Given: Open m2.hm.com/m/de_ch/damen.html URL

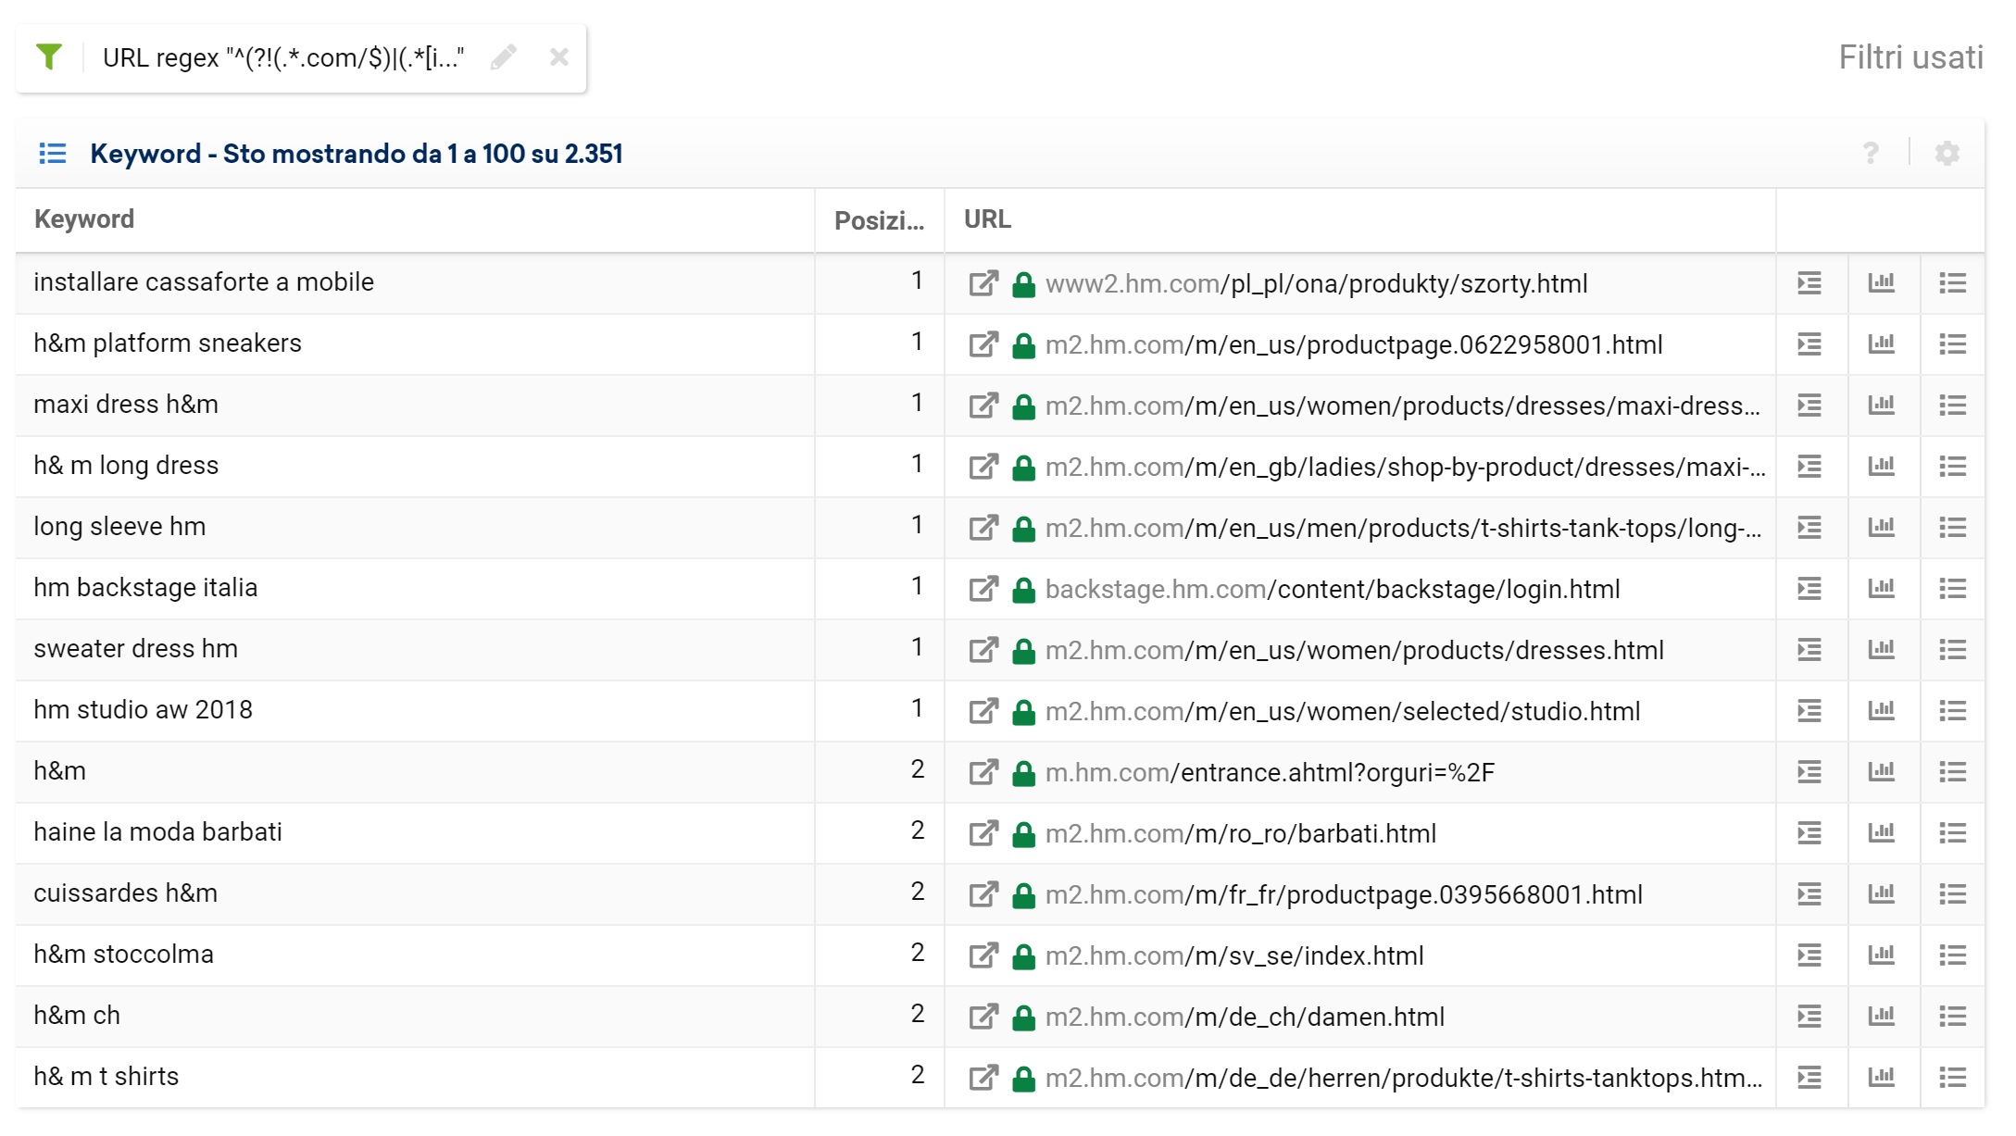Looking at the screenshot, I should tap(1245, 1017).
